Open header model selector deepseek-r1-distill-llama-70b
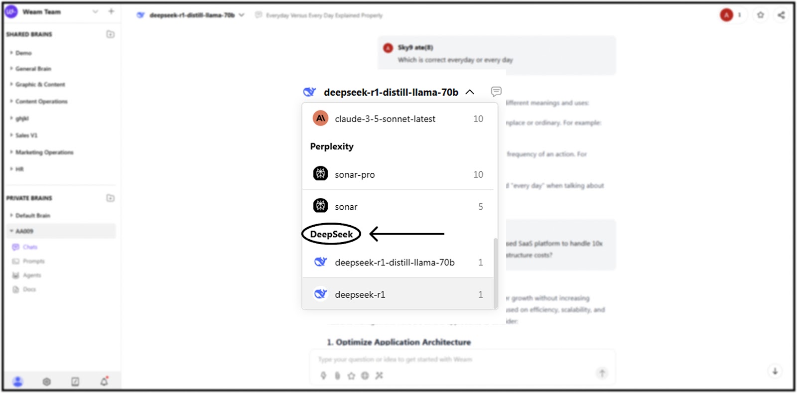Viewport: 797px width, 393px height. (x=191, y=15)
